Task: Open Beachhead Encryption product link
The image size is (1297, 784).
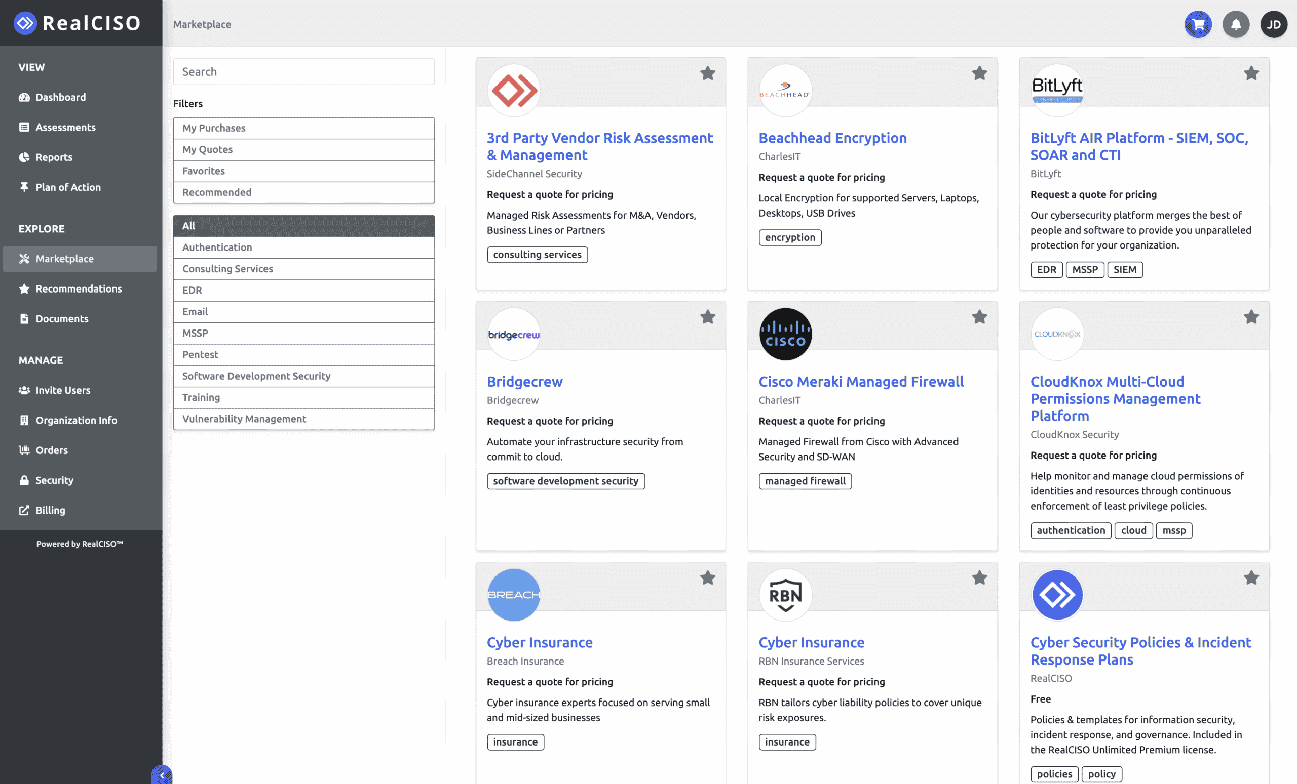Action: [x=832, y=138]
